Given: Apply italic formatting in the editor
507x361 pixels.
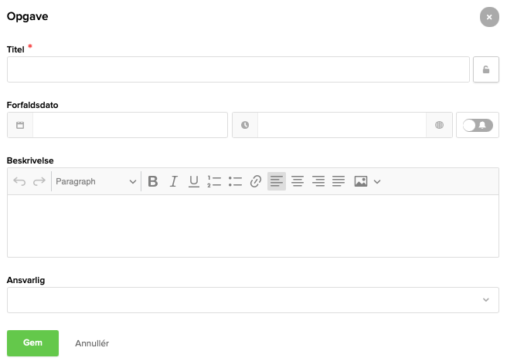Looking at the screenshot, I should point(173,181).
